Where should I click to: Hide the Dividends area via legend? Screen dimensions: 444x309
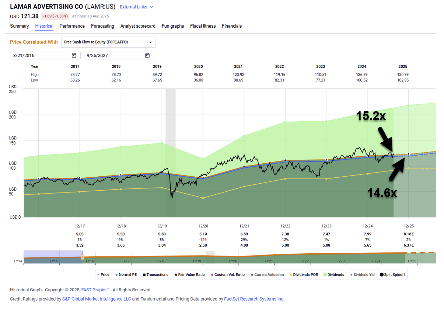334,275
